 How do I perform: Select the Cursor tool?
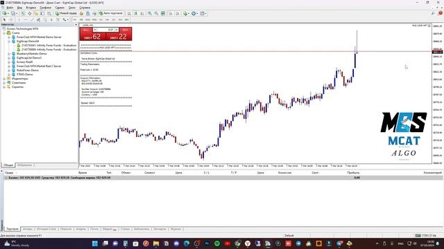[4, 19]
